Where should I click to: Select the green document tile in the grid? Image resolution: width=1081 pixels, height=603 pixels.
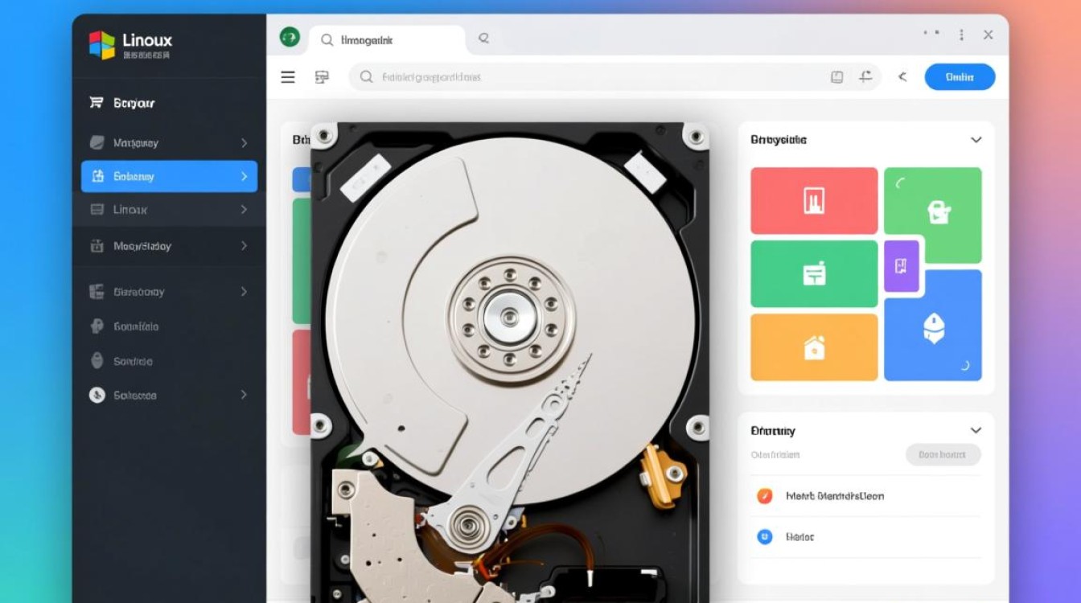(813, 273)
